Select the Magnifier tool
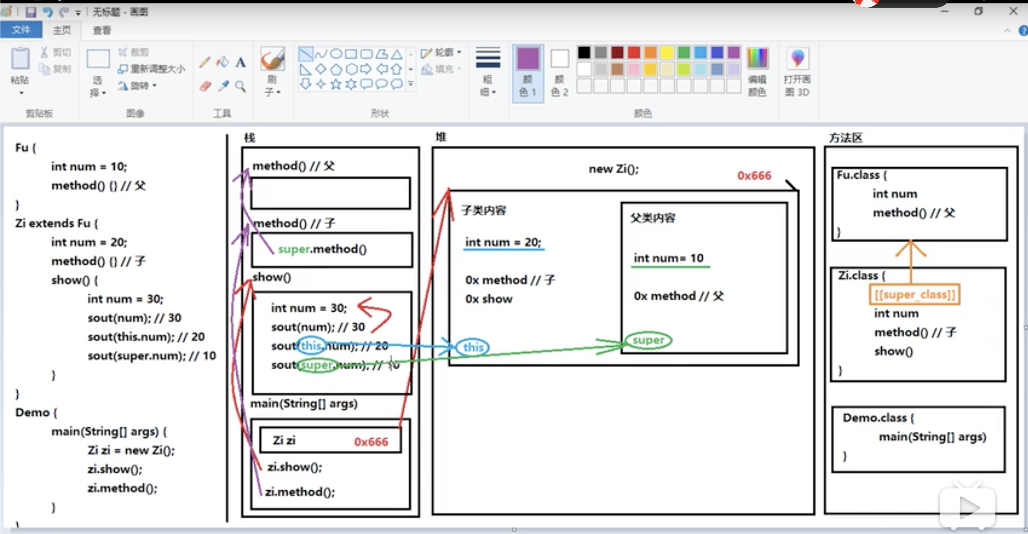This screenshot has width=1028, height=534. pos(240,86)
